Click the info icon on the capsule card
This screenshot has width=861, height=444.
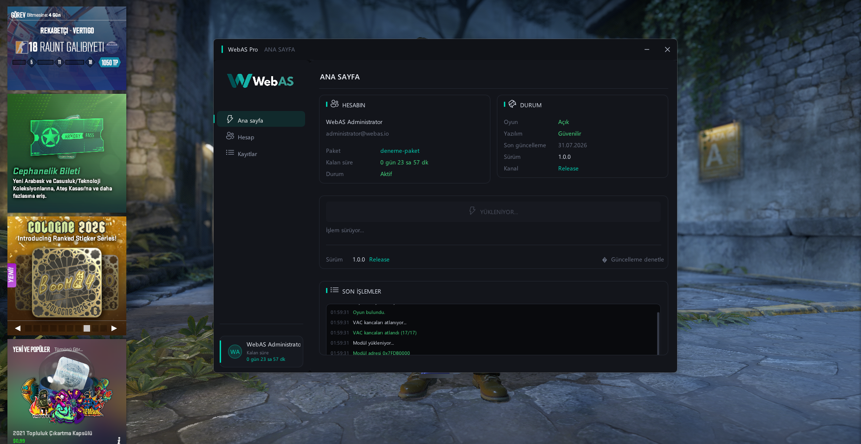click(119, 440)
